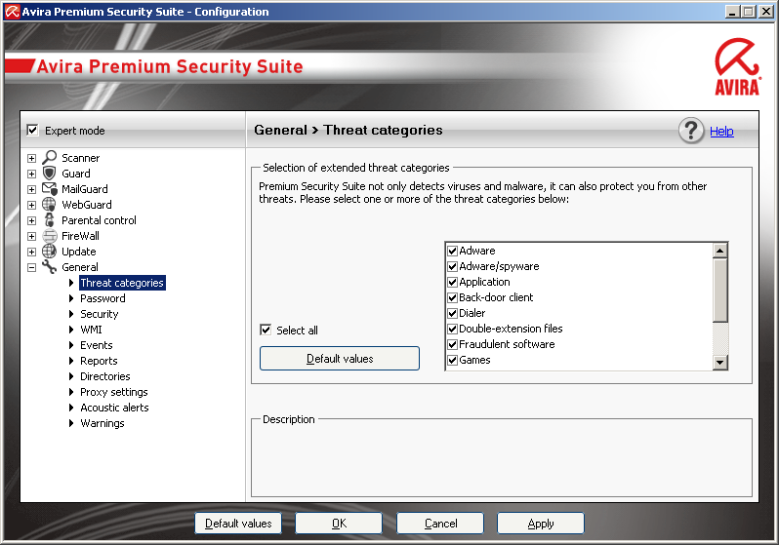Open the WMI settings item
The image size is (779, 545).
[91, 330]
